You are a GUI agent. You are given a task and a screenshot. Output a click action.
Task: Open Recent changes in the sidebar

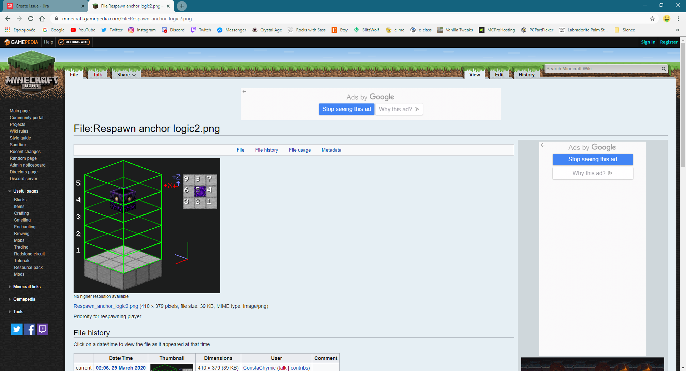[25, 152]
